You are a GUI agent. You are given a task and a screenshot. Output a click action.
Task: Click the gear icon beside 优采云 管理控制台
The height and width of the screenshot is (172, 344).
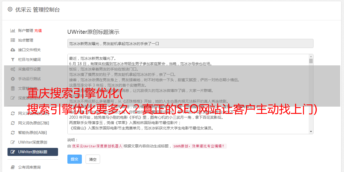pyautogui.click(x=10, y=9)
